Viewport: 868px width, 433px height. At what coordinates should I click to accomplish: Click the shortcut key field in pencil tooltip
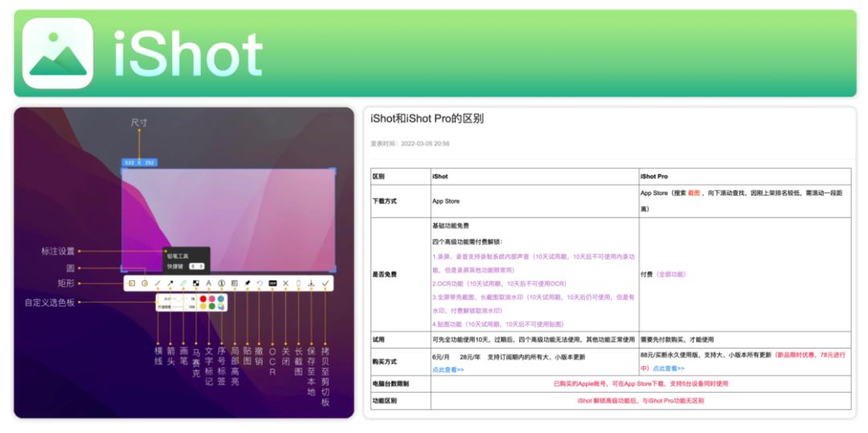(x=197, y=266)
